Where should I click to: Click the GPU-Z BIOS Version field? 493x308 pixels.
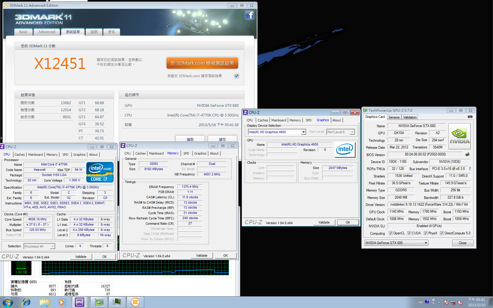point(425,154)
